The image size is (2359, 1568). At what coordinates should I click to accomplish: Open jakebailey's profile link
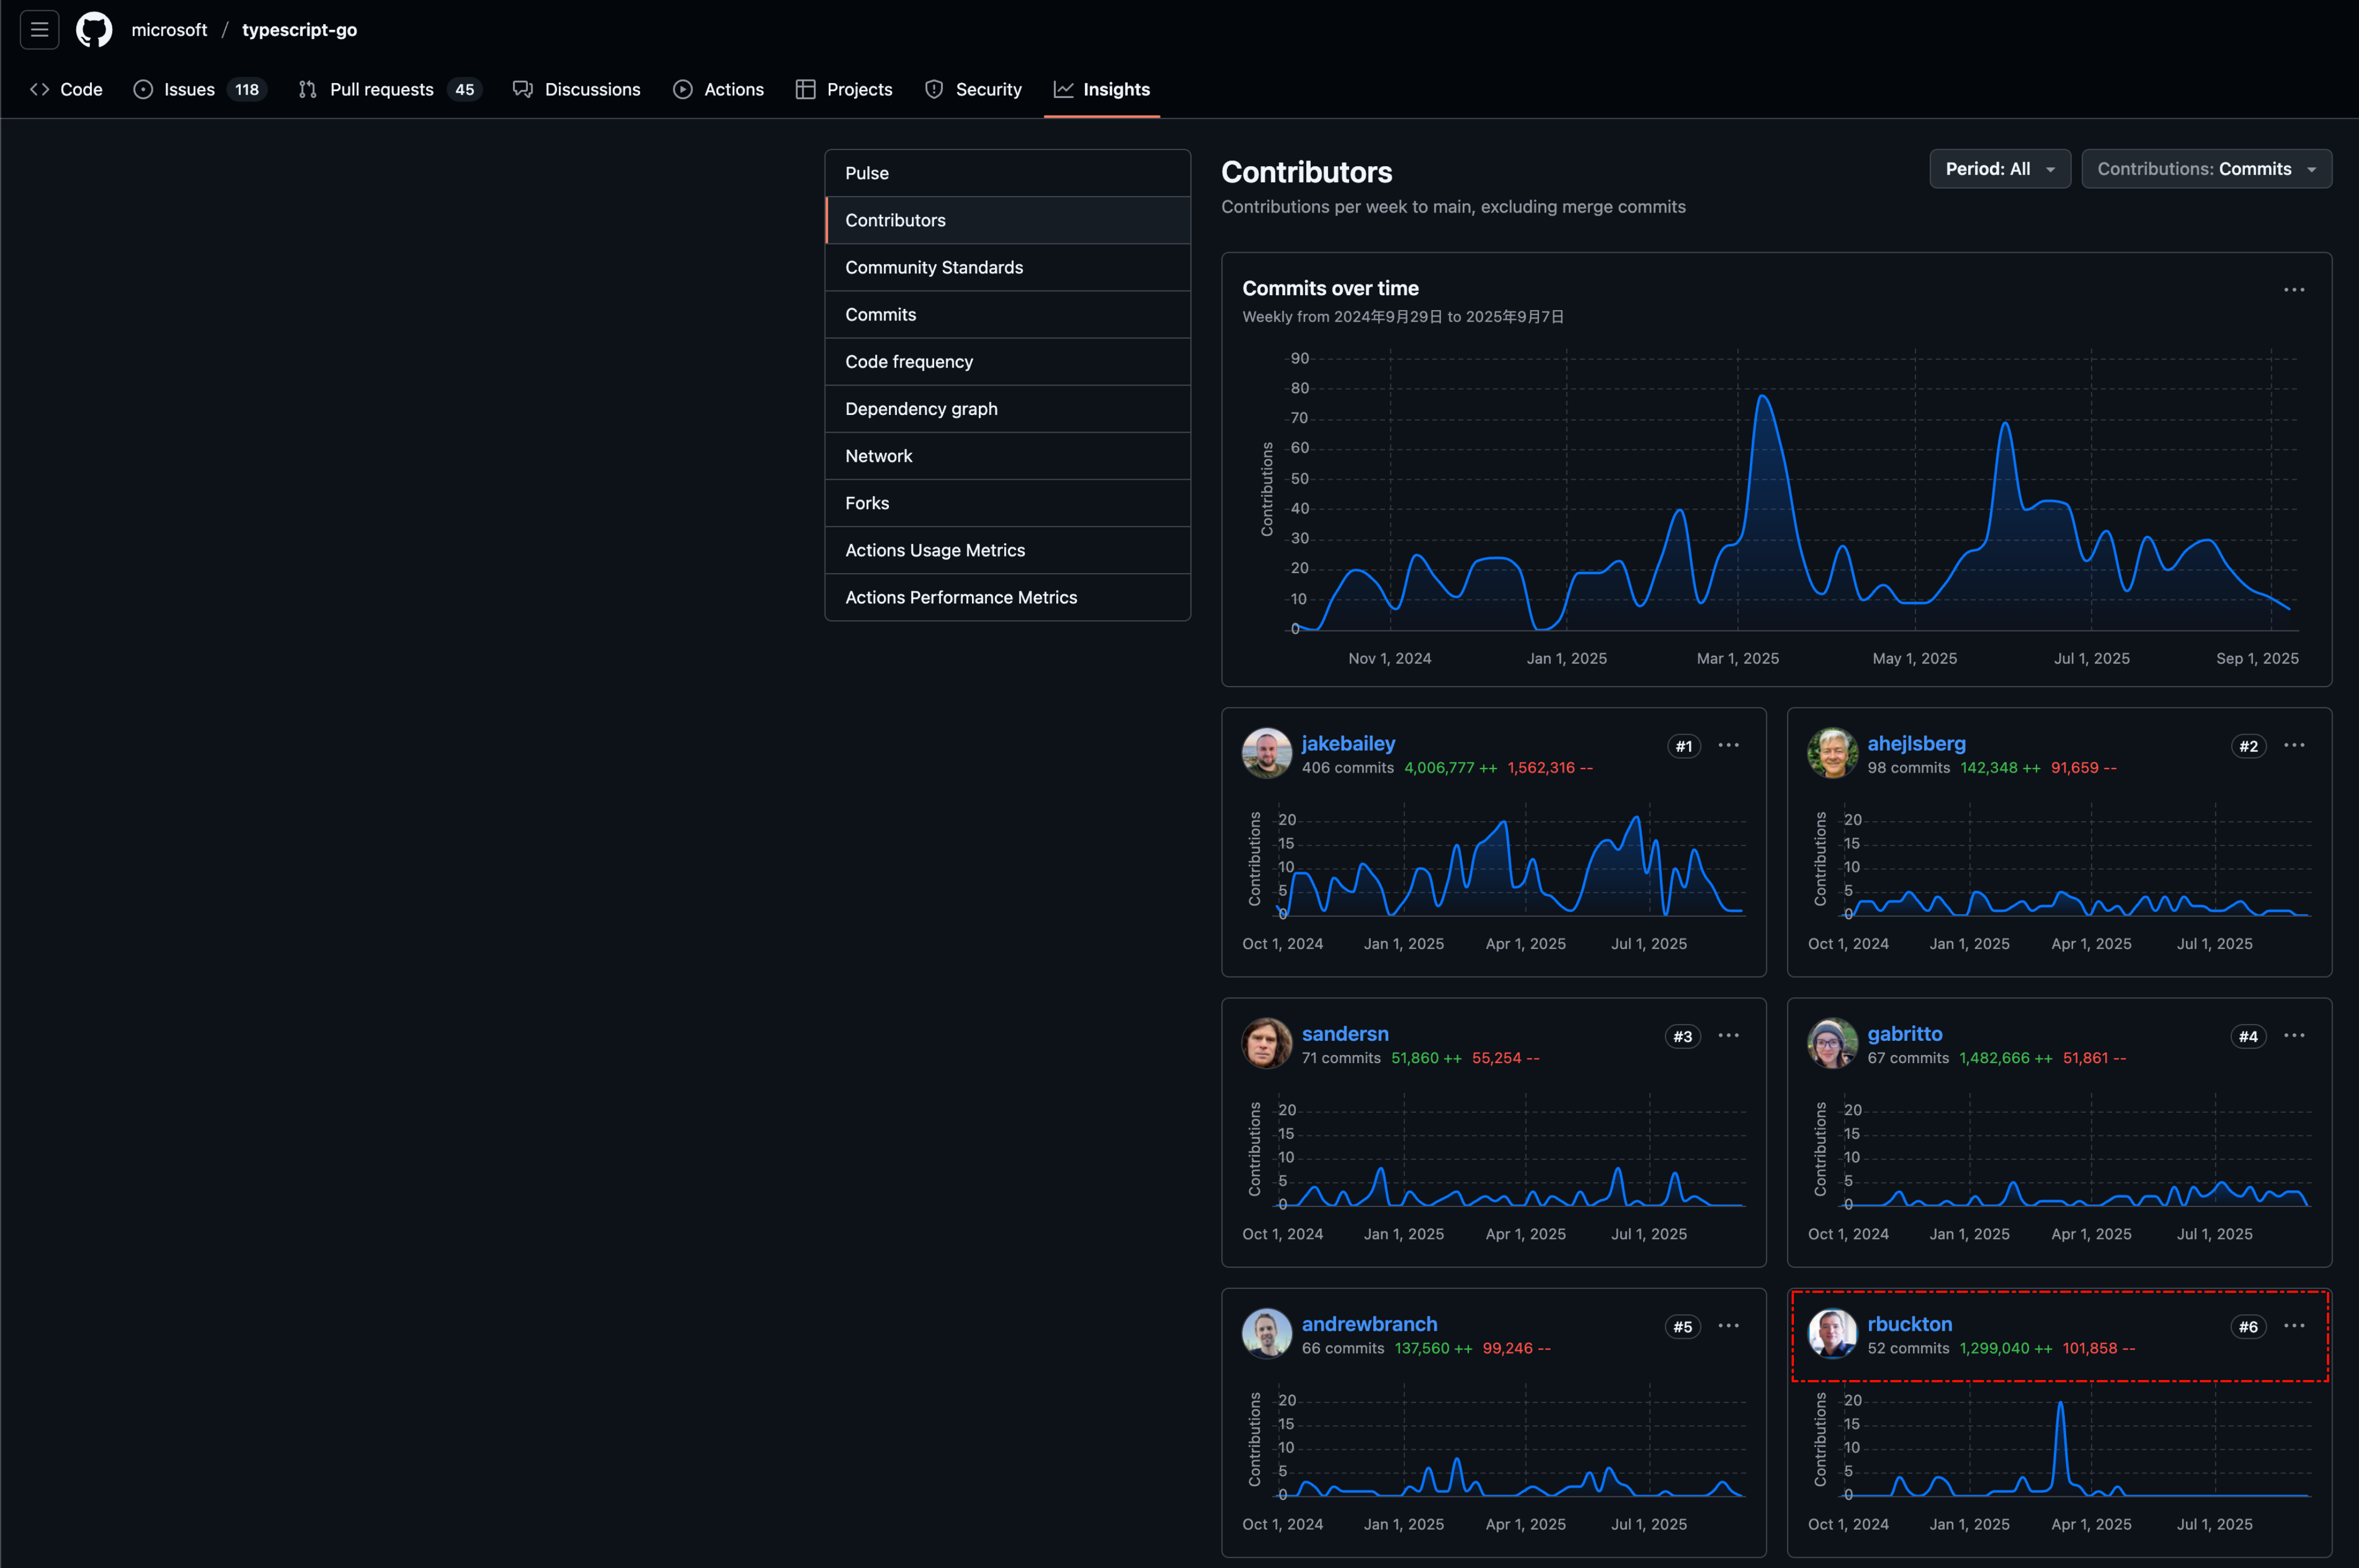pos(1348,743)
